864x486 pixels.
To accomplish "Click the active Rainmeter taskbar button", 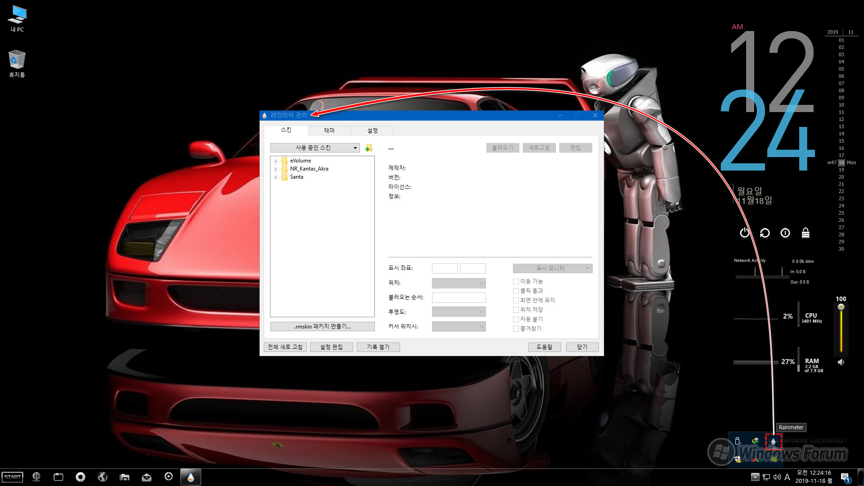I will click(x=191, y=477).
